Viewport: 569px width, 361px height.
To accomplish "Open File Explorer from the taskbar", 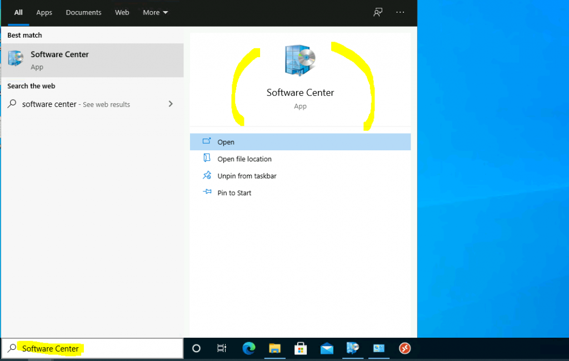I will click(x=274, y=348).
